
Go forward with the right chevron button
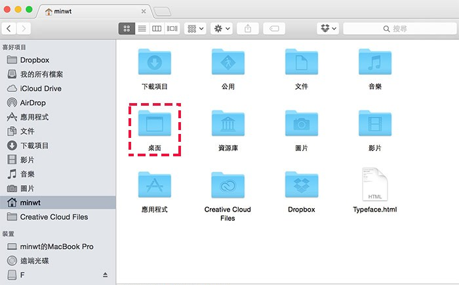tap(24, 28)
